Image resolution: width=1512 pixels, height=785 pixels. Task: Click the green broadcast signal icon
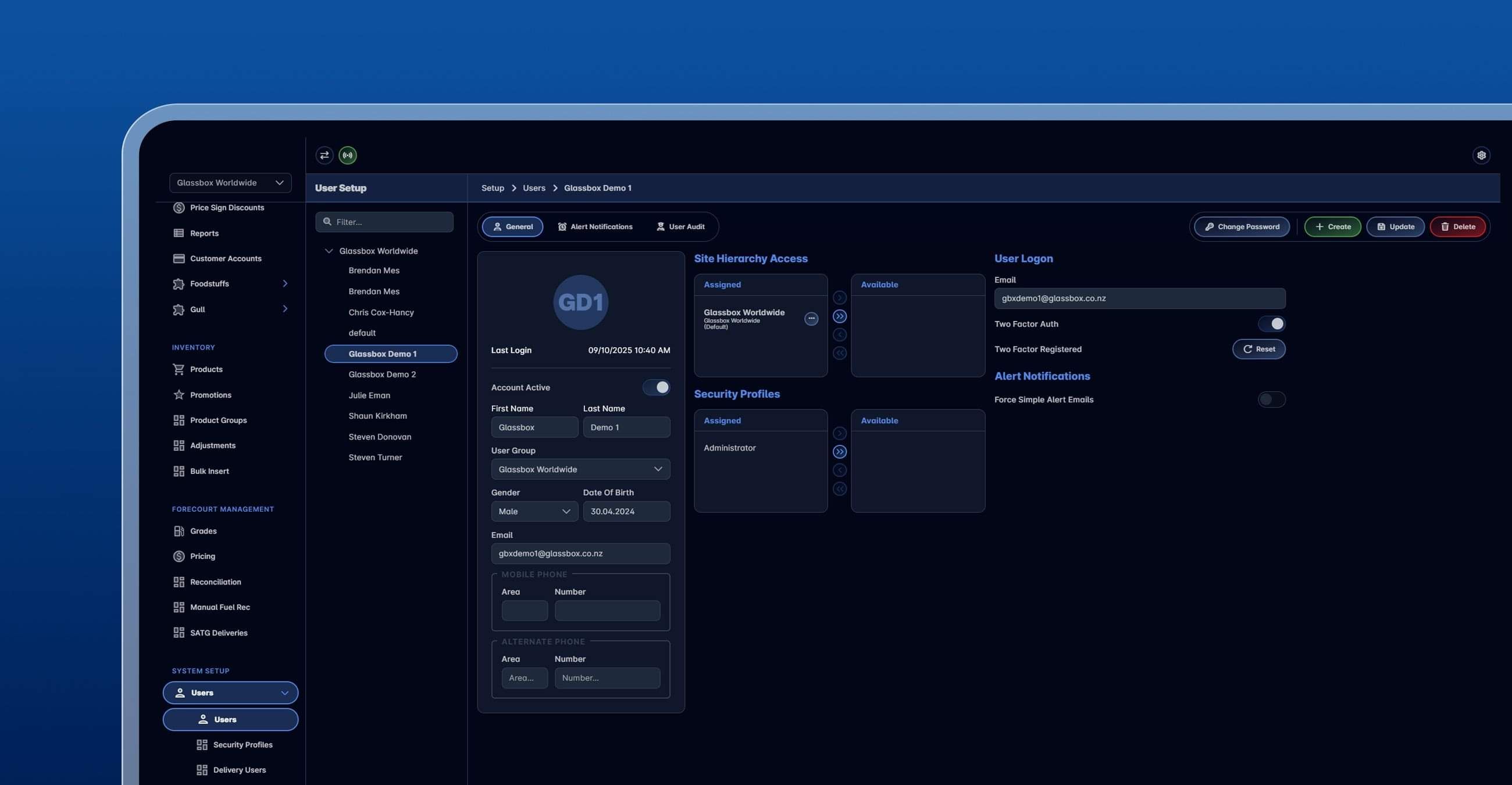tap(348, 155)
